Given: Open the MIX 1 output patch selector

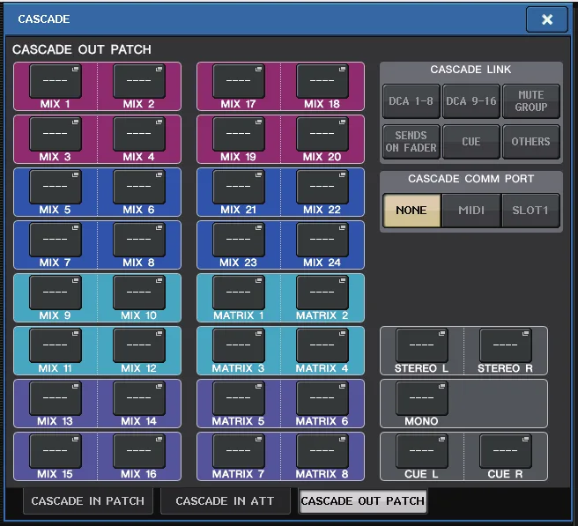Looking at the screenshot, I should coord(56,81).
